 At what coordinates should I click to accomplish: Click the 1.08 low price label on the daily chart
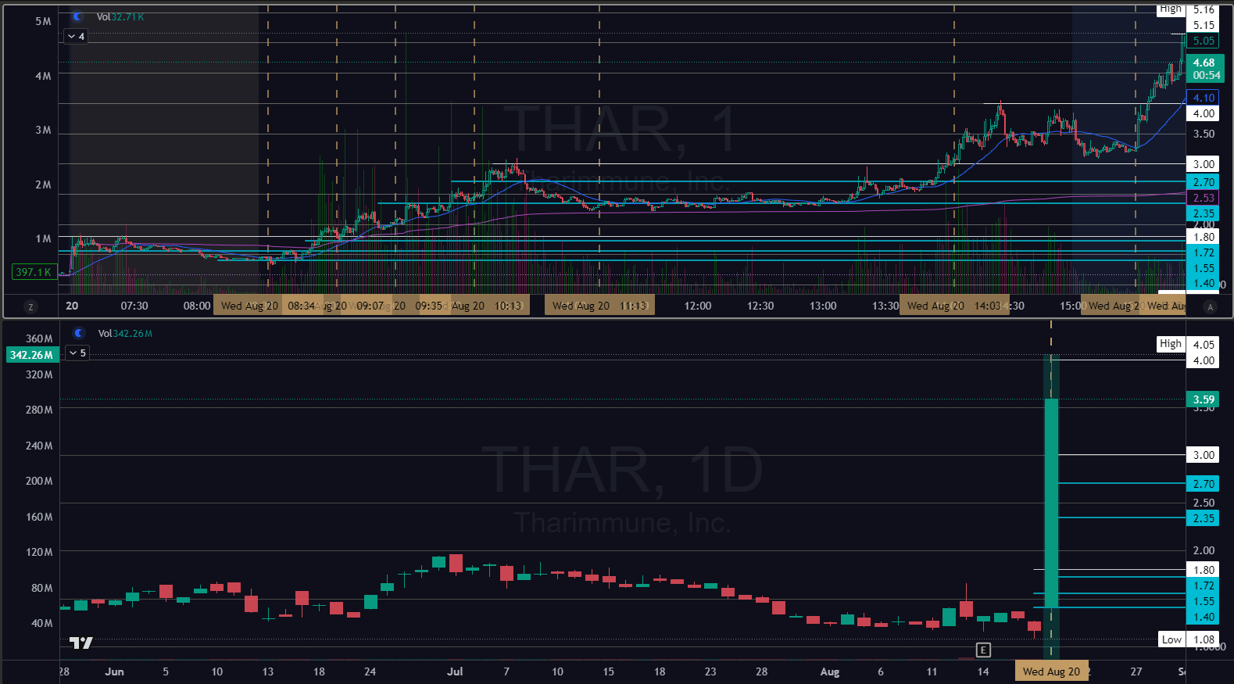tap(1204, 639)
